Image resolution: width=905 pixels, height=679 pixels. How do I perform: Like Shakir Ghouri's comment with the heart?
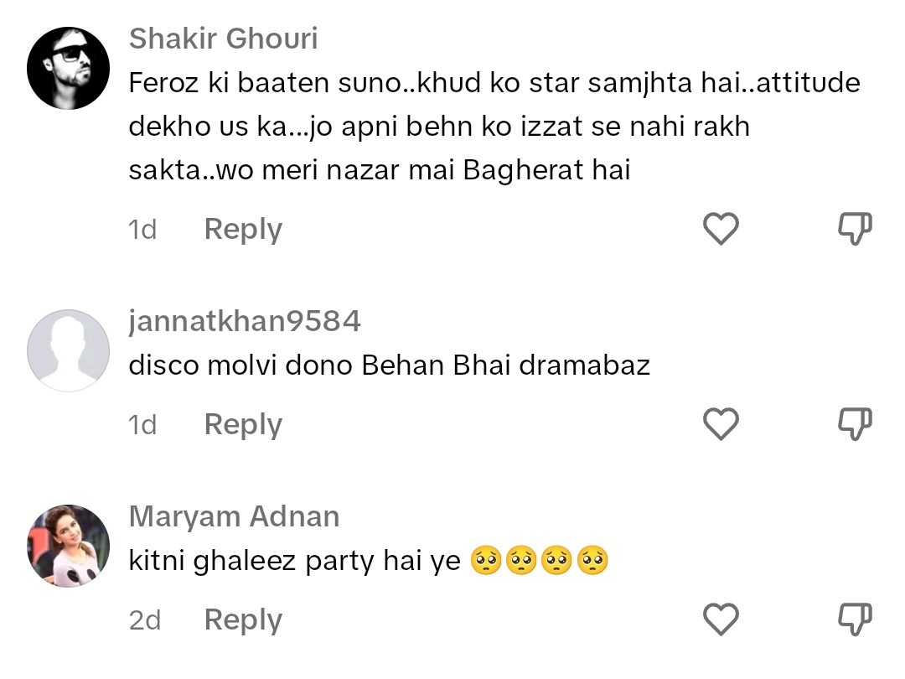coord(721,229)
